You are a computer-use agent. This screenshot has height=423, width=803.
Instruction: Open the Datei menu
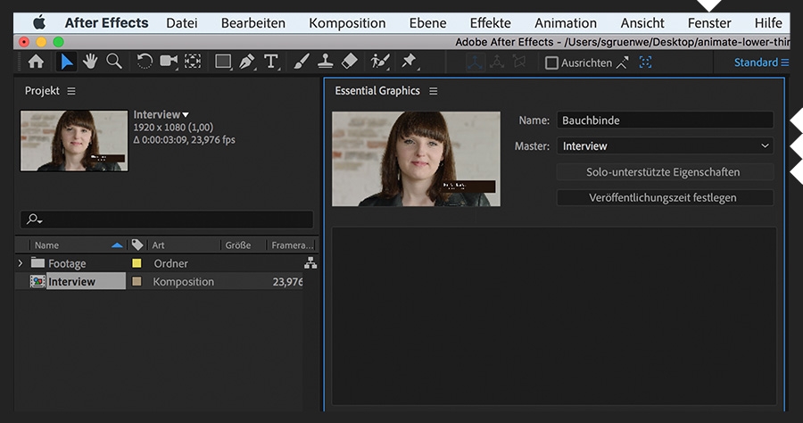182,23
